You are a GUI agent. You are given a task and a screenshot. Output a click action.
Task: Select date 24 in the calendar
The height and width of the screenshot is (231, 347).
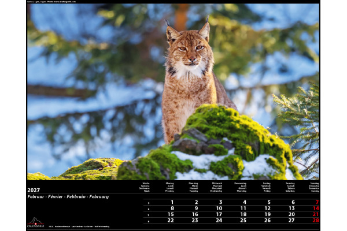click(219, 221)
